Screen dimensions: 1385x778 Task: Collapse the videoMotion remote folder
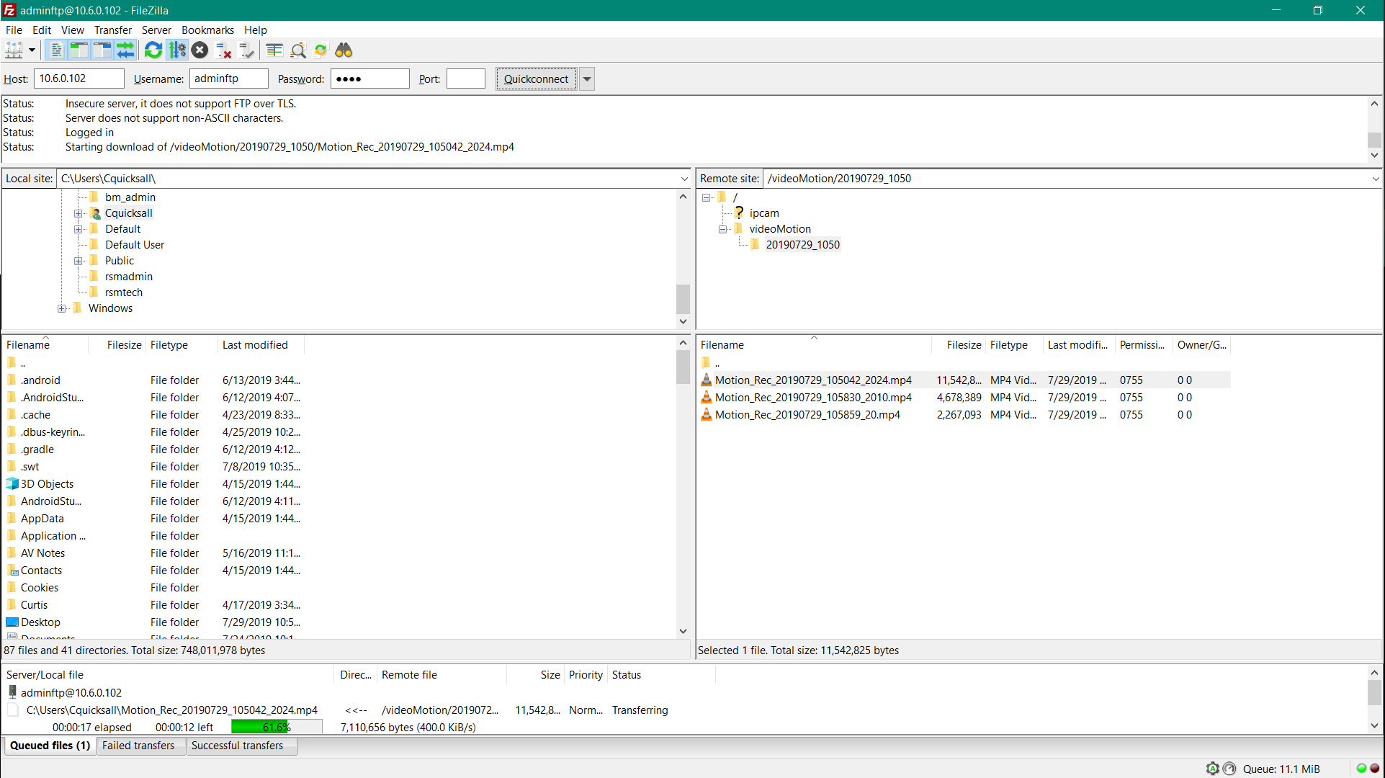pos(723,229)
